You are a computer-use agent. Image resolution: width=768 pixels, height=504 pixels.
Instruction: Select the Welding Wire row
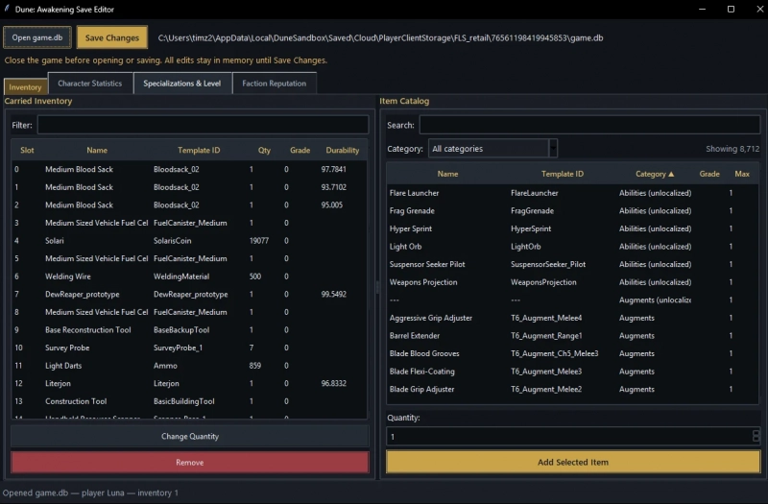pyautogui.click(x=189, y=276)
